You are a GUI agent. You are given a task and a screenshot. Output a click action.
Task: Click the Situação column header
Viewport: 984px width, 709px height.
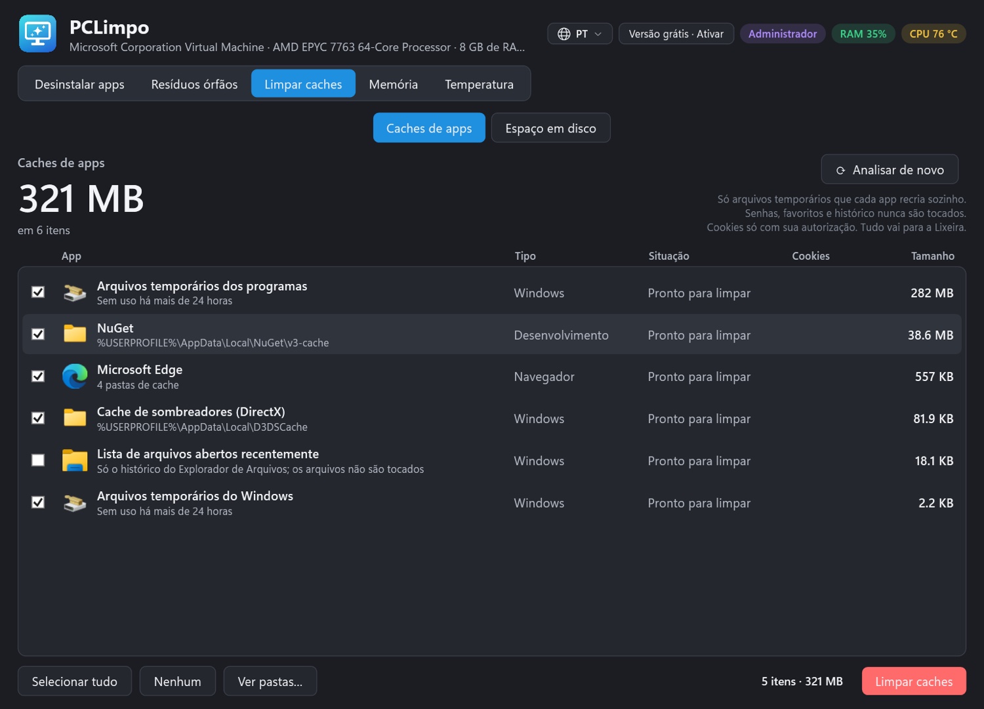coord(668,256)
